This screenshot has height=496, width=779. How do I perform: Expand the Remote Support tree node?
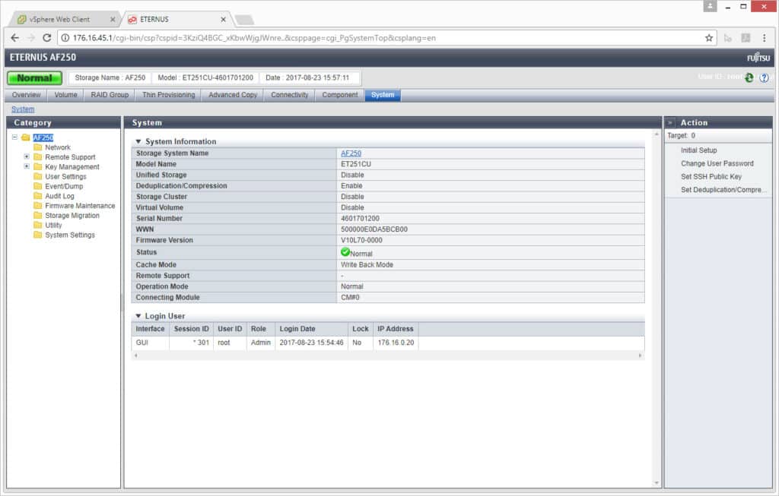pos(27,156)
